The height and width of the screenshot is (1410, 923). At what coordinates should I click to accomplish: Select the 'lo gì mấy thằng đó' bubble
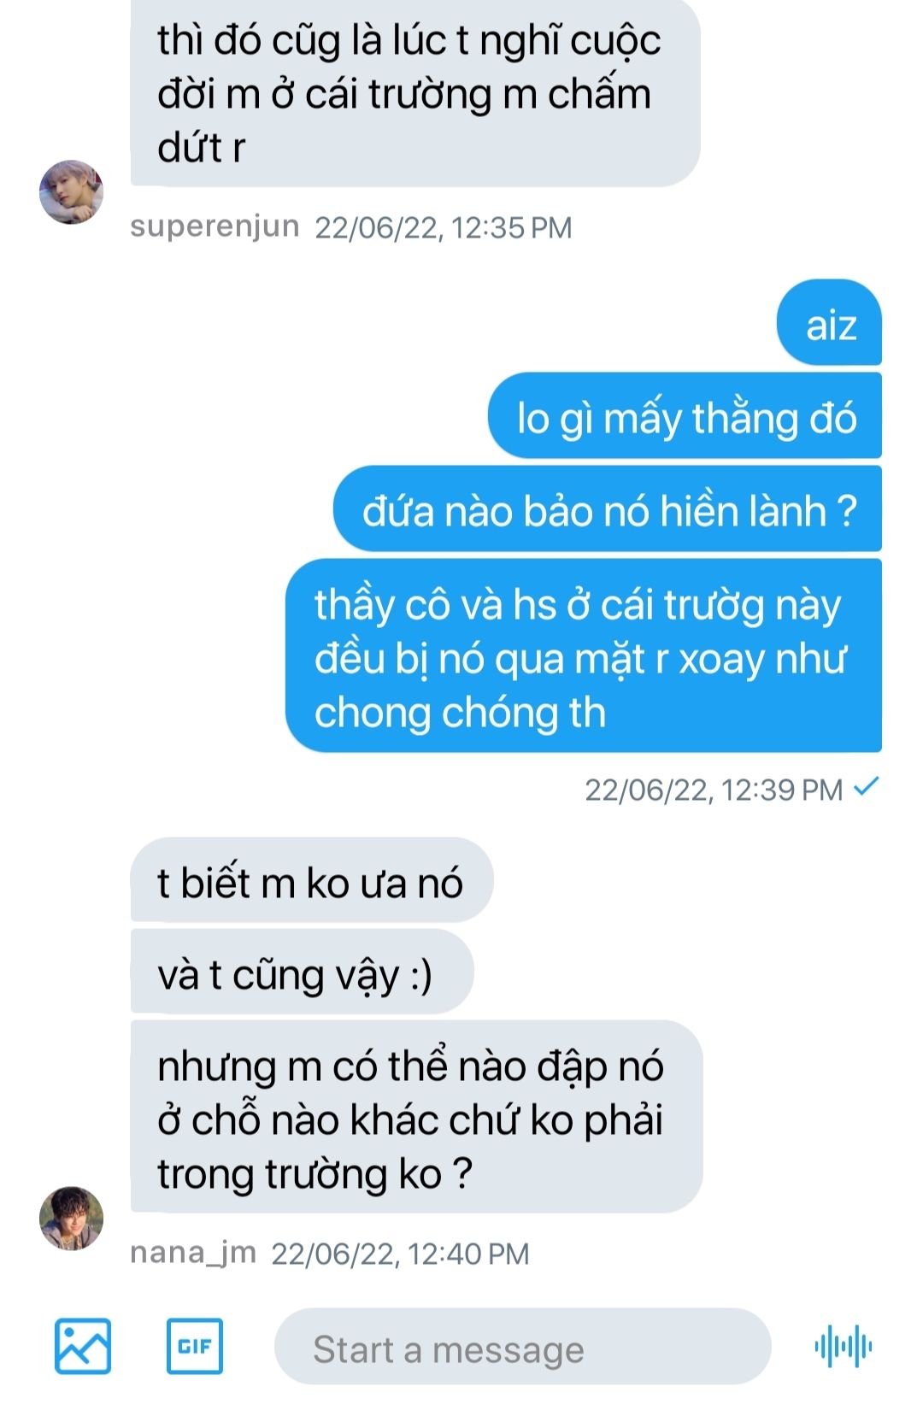(x=685, y=416)
